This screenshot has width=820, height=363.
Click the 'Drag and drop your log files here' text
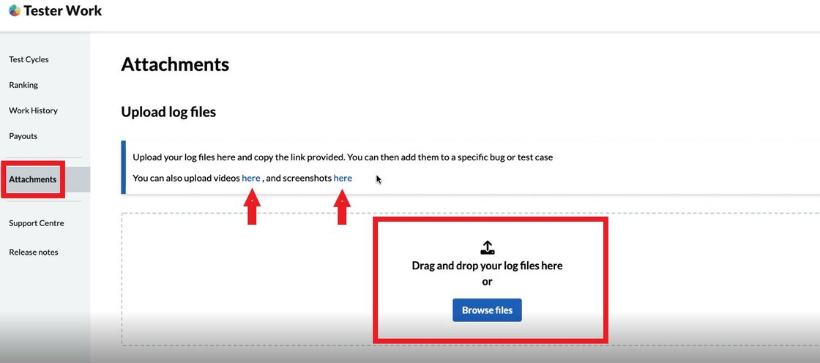tap(487, 266)
